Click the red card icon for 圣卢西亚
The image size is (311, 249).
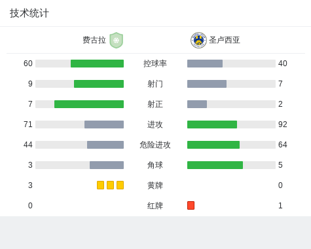191,205
